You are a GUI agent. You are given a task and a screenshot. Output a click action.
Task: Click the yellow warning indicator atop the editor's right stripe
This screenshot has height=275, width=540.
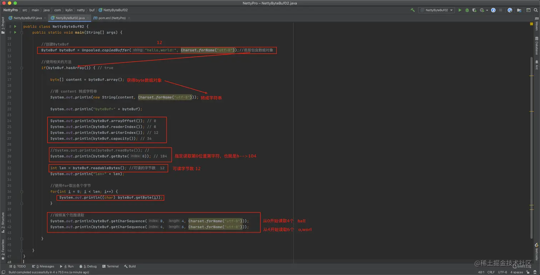click(531, 24)
